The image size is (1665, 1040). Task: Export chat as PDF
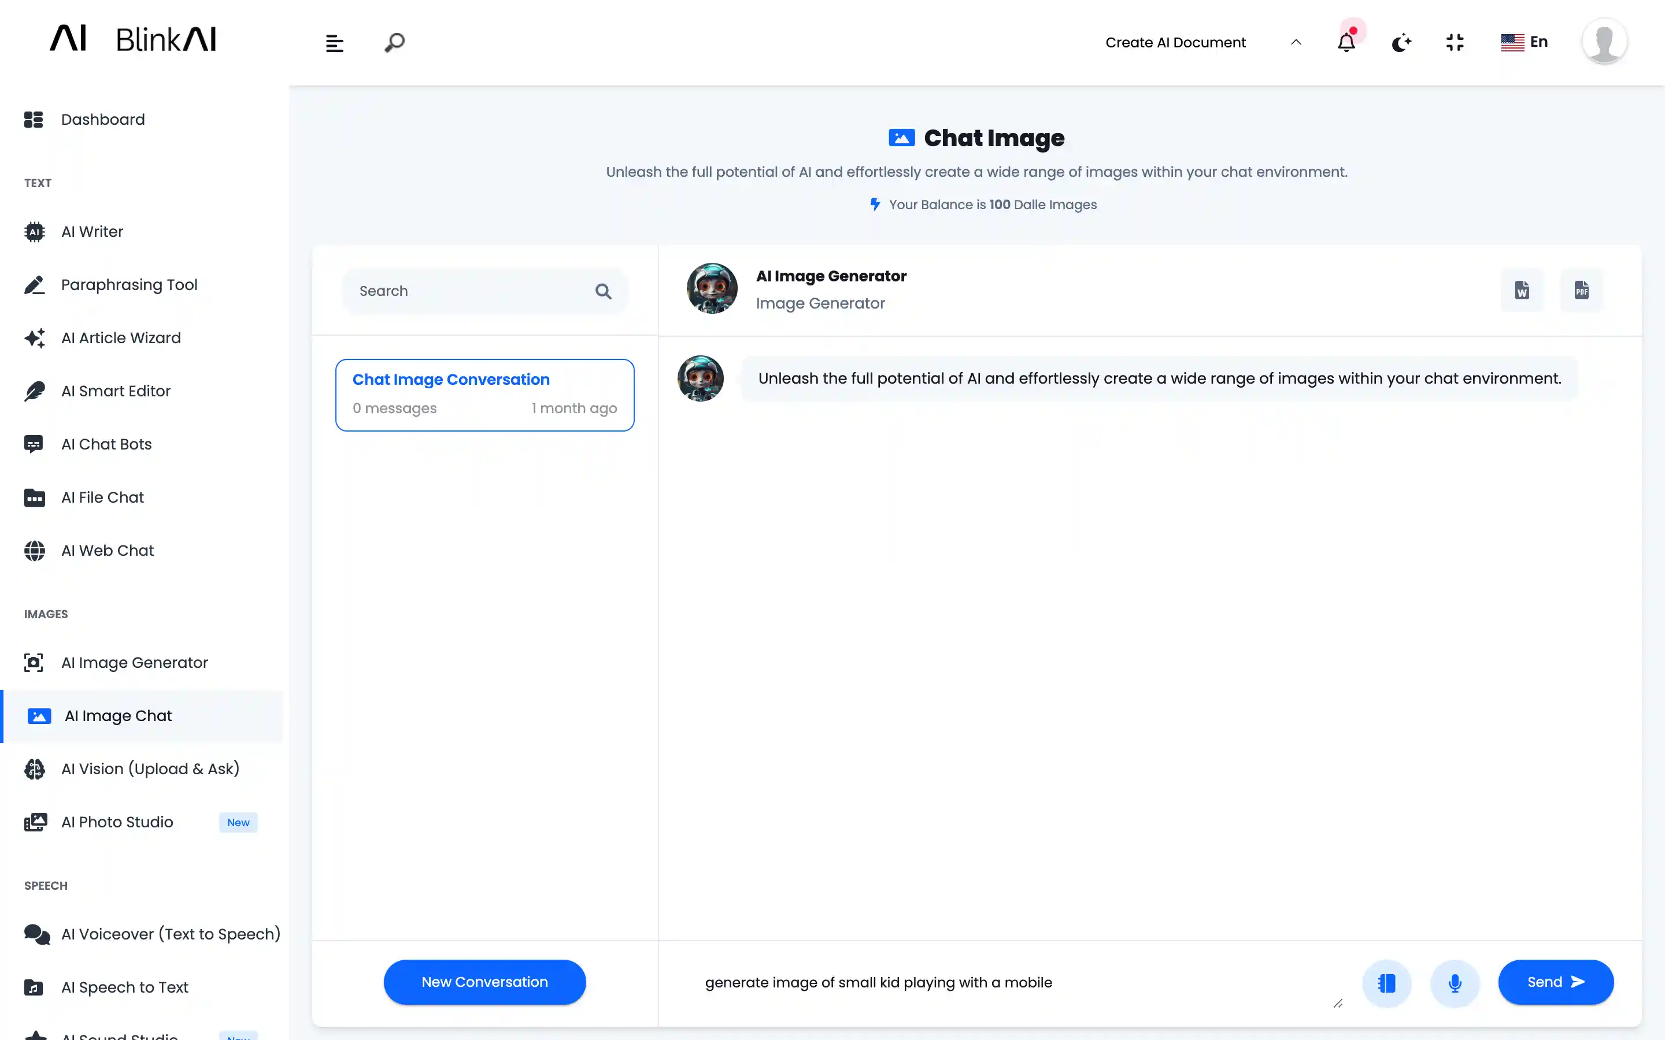coord(1582,289)
